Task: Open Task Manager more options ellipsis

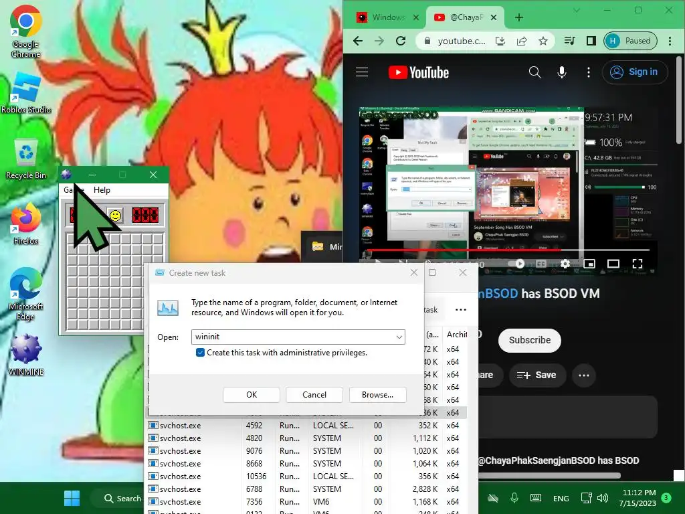Action: (460, 309)
